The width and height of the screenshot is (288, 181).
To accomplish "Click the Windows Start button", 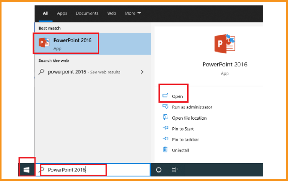I will pyautogui.click(x=26, y=170).
